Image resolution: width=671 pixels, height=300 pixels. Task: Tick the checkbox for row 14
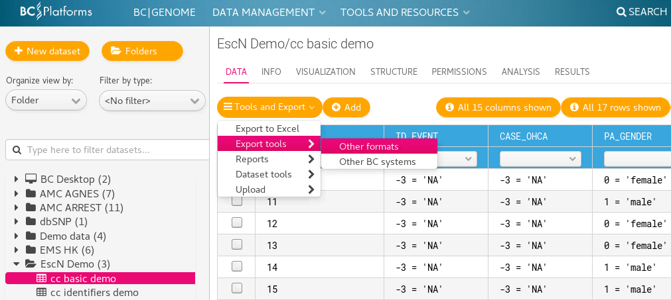point(237,266)
